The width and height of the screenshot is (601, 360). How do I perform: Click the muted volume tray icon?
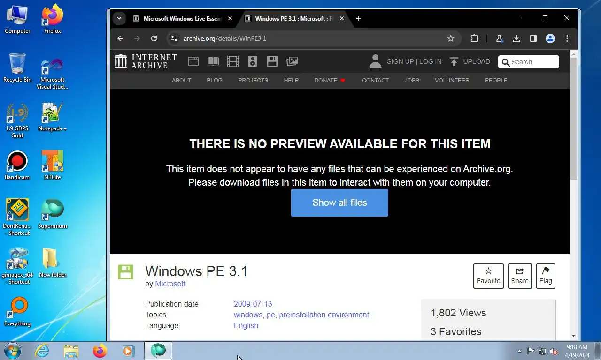[x=554, y=351]
